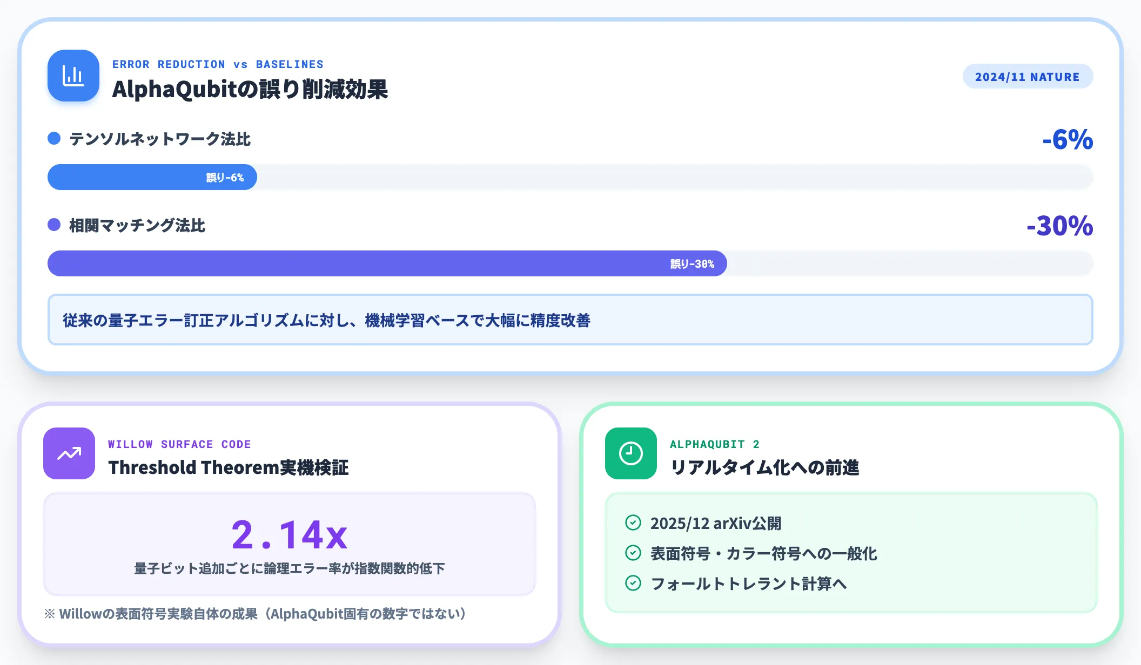Viewport: 1141px width, 665px height.
Task: Click the Threshold Theorem実機検証 heading
Action: [229, 467]
